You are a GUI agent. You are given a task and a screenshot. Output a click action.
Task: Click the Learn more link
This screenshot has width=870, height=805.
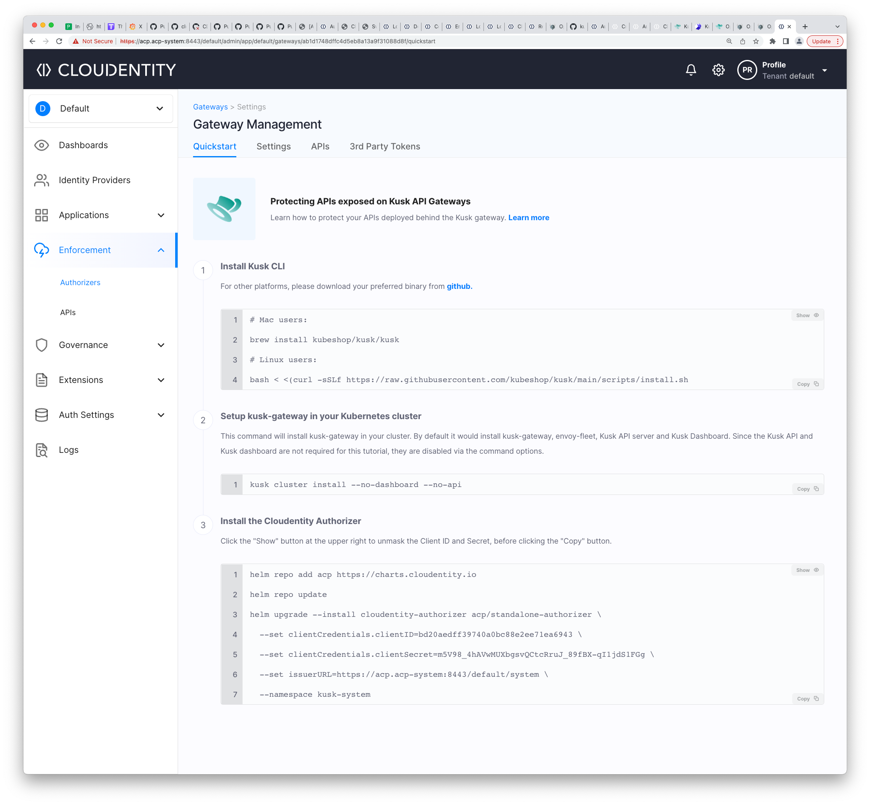tap(528, 217)
